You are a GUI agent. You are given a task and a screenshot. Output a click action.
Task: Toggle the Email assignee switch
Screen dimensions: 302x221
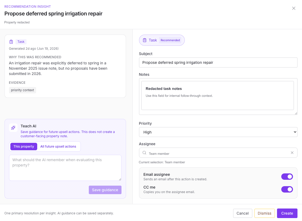pyautogui.click(x=287, y=177)
